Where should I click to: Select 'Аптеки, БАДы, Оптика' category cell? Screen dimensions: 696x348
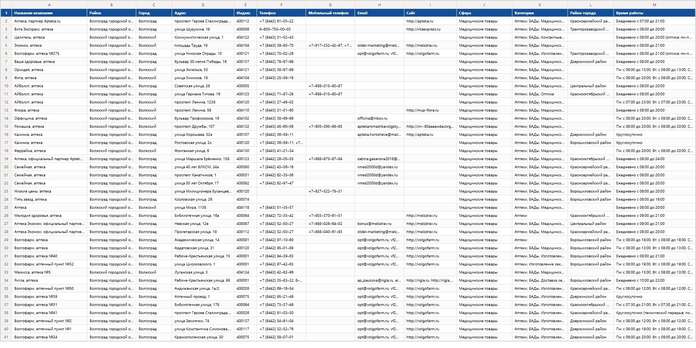pyautogui.click(x=540, y=94)
